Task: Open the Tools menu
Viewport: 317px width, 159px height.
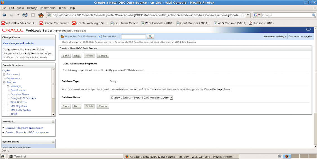Action: click(62, 8)
